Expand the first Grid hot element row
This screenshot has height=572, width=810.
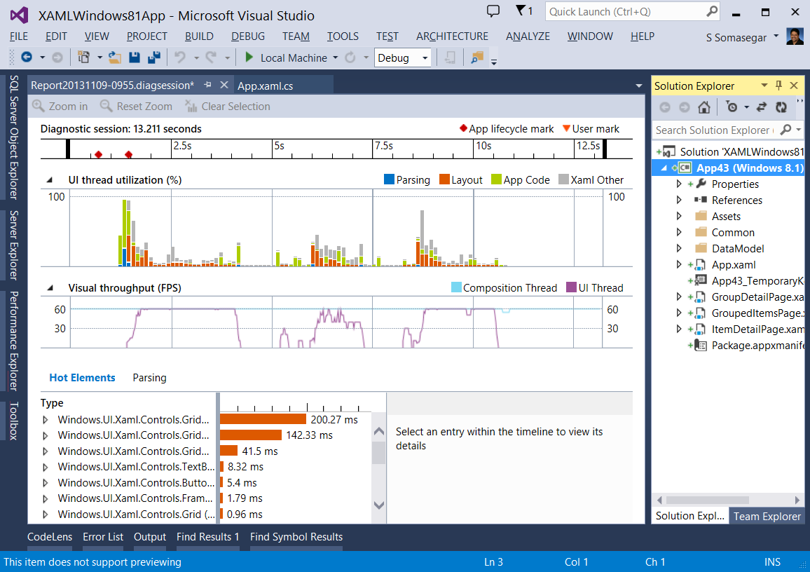[x=46, y=420]
